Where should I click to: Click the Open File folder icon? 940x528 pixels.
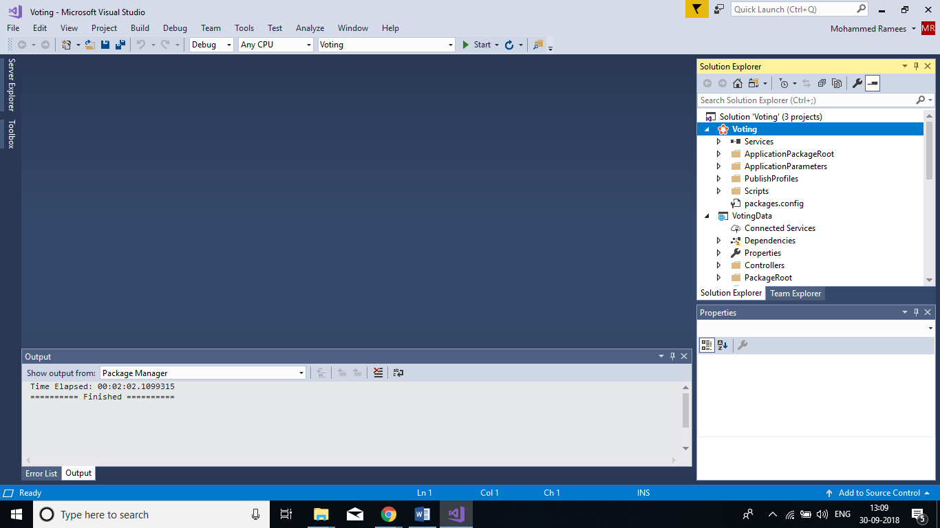90,45
